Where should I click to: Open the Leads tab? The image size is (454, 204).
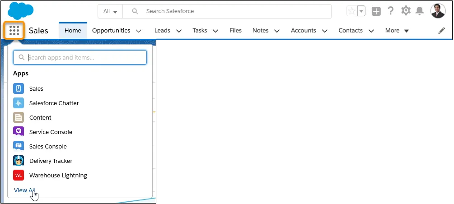(x=162, y=30)
